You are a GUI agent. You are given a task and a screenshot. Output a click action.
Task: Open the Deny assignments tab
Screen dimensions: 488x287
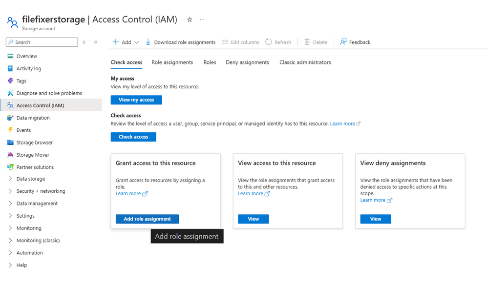click(248, 62)
